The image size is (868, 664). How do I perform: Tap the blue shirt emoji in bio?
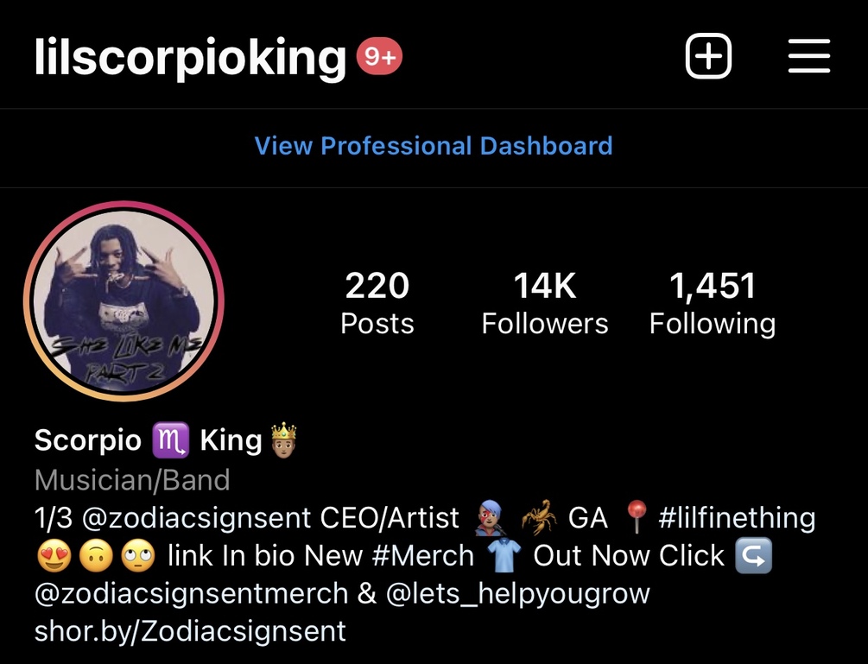(x=504, y=555)
